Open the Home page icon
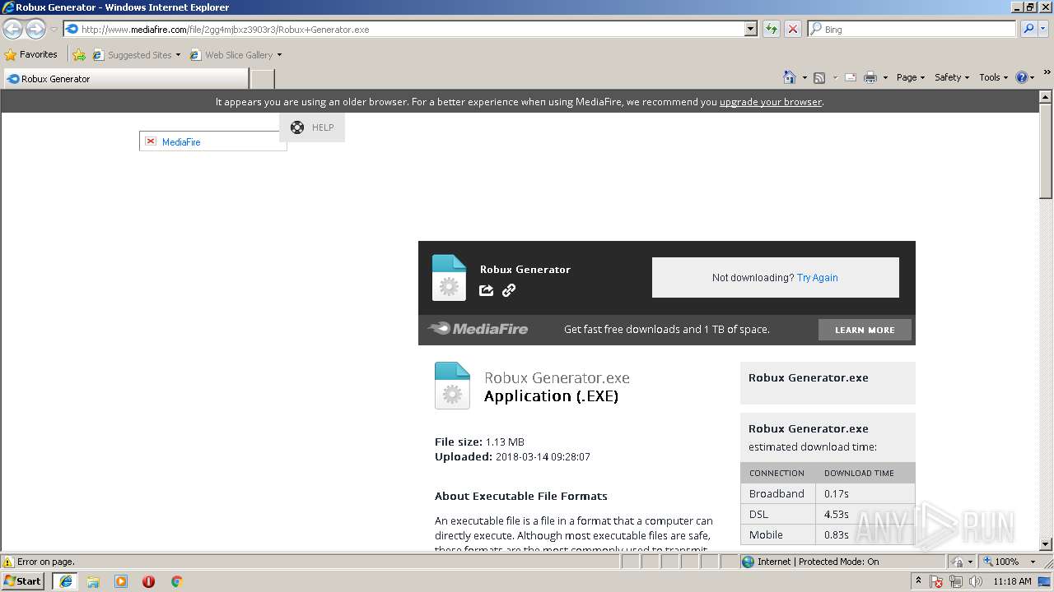Image resolution: width=1054 pixels, height=592 pixels. click(x=790, y=77)
